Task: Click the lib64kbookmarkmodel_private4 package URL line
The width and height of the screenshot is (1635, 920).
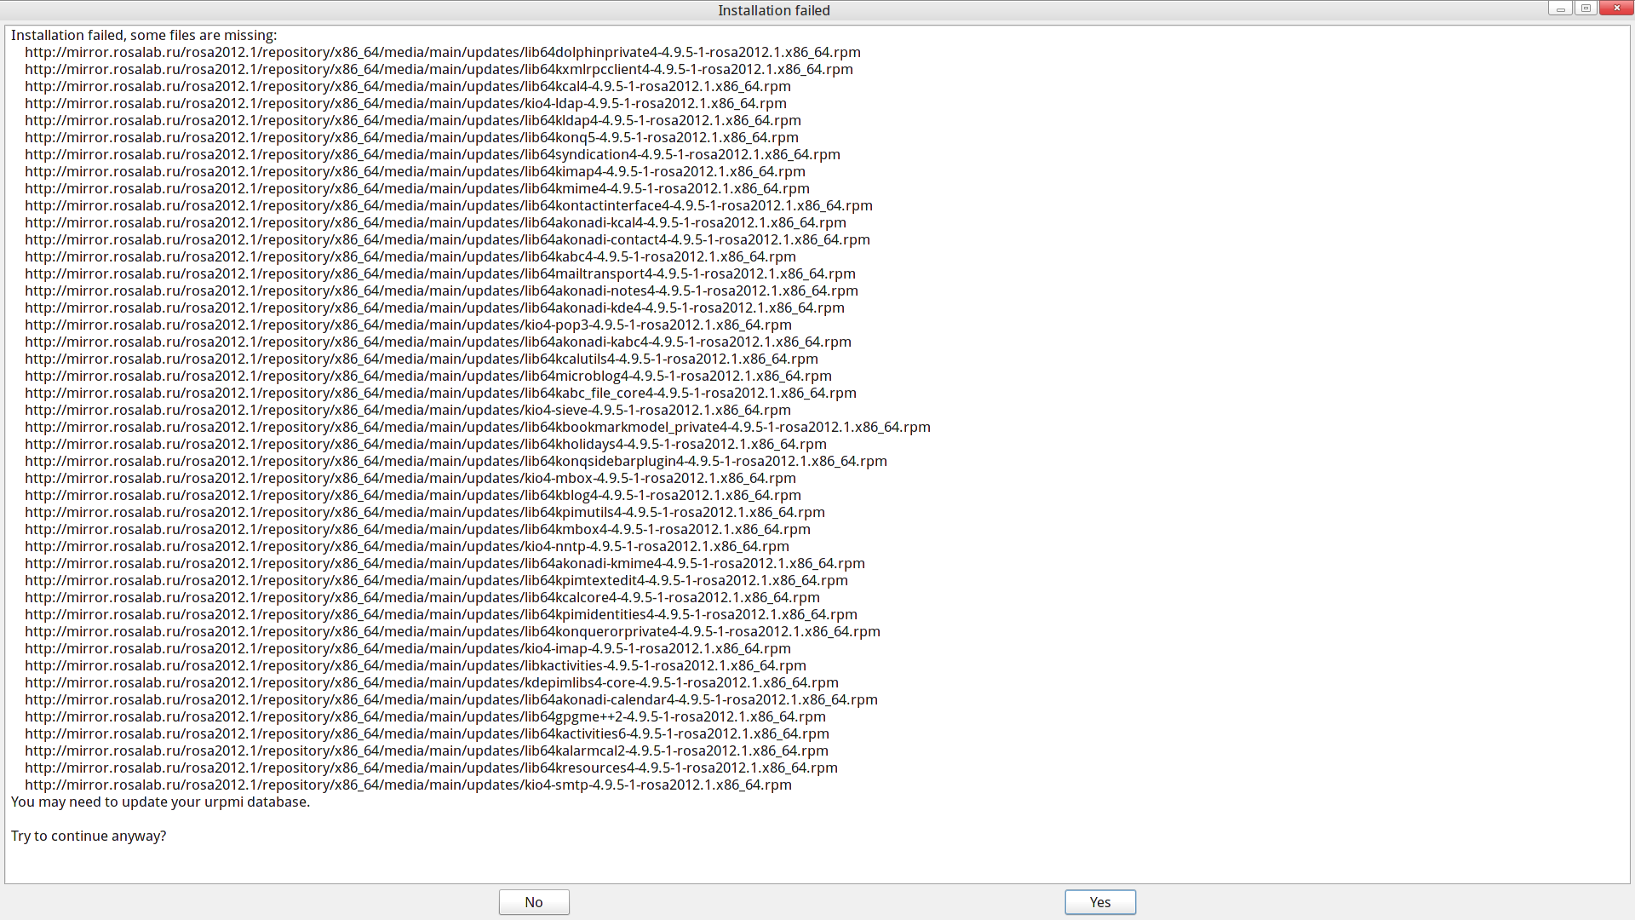Action: 478,427
